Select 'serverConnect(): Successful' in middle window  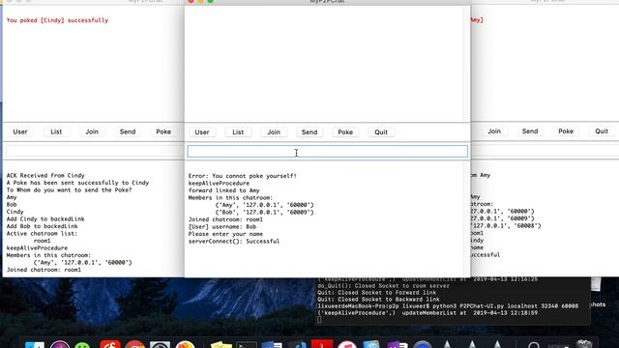(x=234, y=241)
